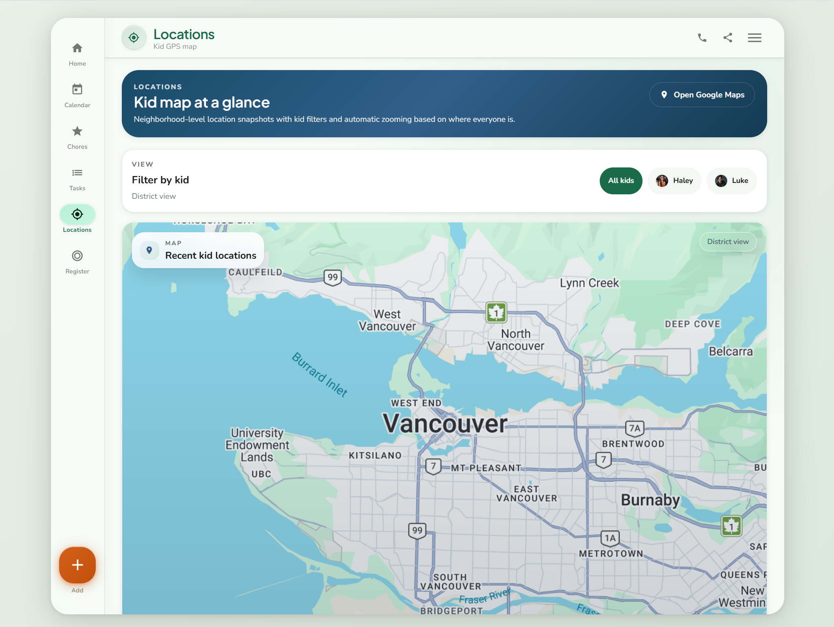Click the share icon in the header
This screenshot has height=627, width=834.
point(728,37)
